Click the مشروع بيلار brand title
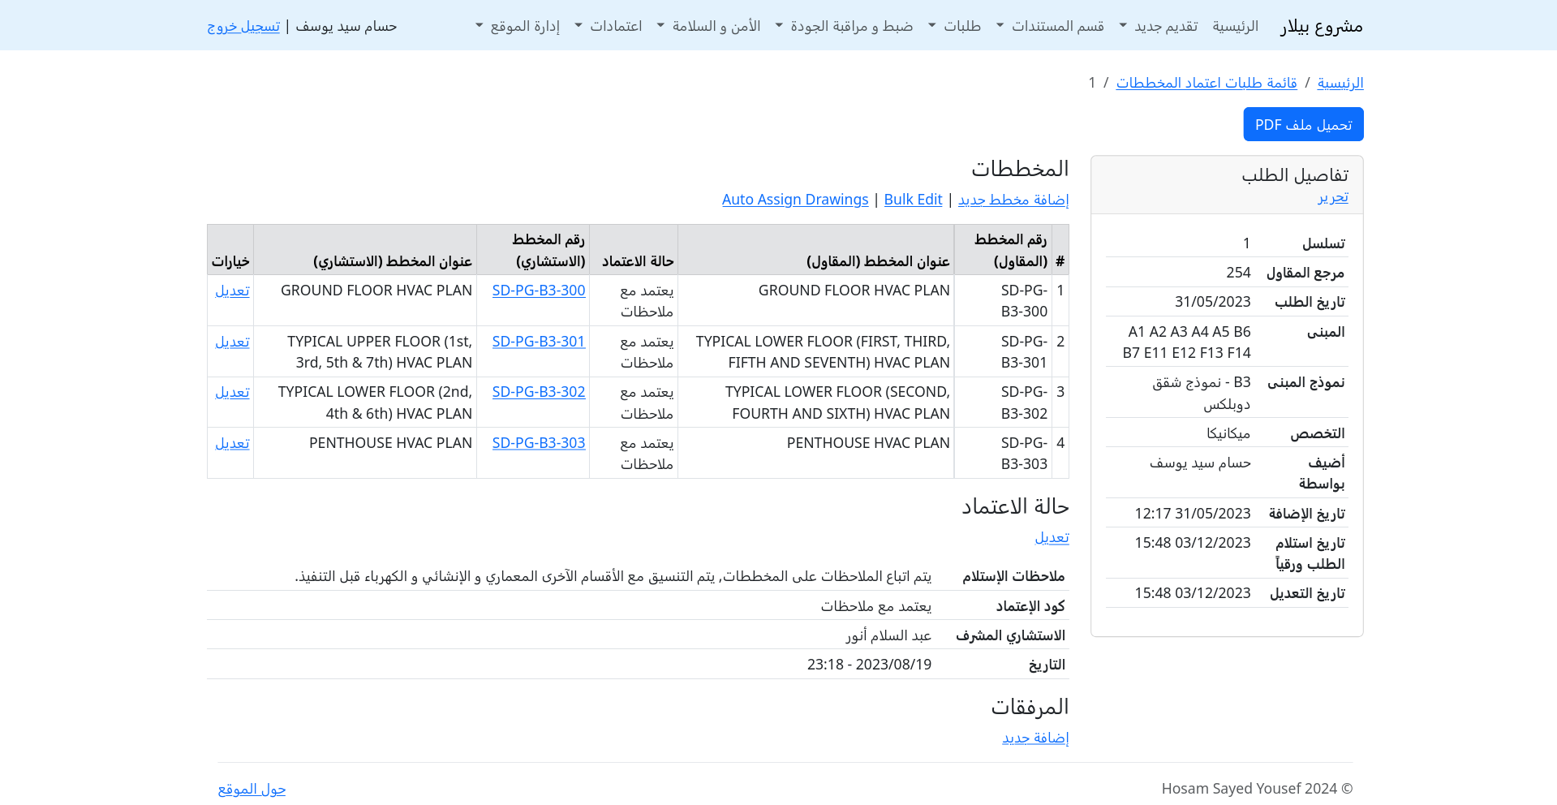This screenshot has width=1557, height=805. click(1321, 26)
